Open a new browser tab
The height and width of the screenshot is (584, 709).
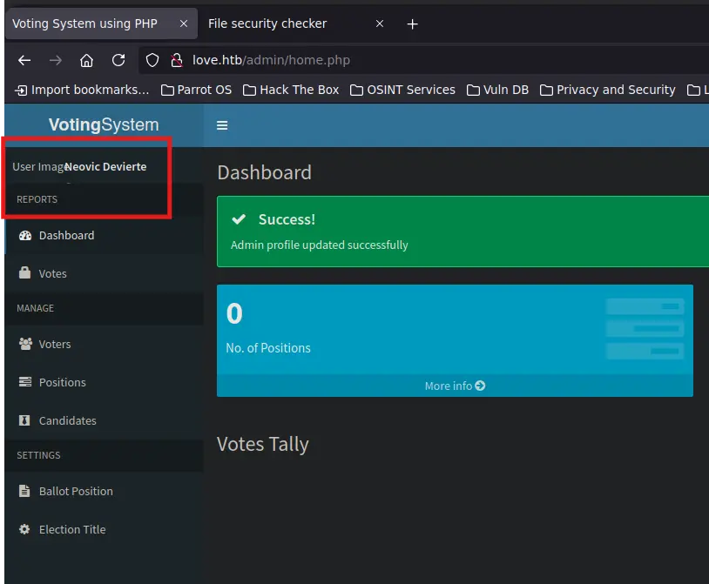pos(413,23)
